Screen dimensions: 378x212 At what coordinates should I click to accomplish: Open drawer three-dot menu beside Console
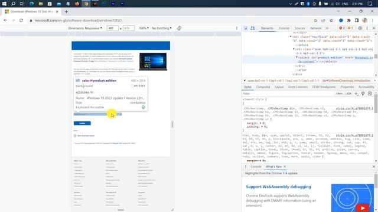click(246, 166)
